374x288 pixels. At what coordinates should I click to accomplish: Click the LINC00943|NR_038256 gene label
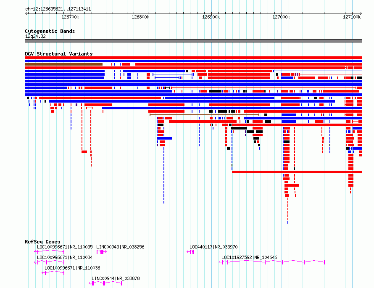pos(120,247)
